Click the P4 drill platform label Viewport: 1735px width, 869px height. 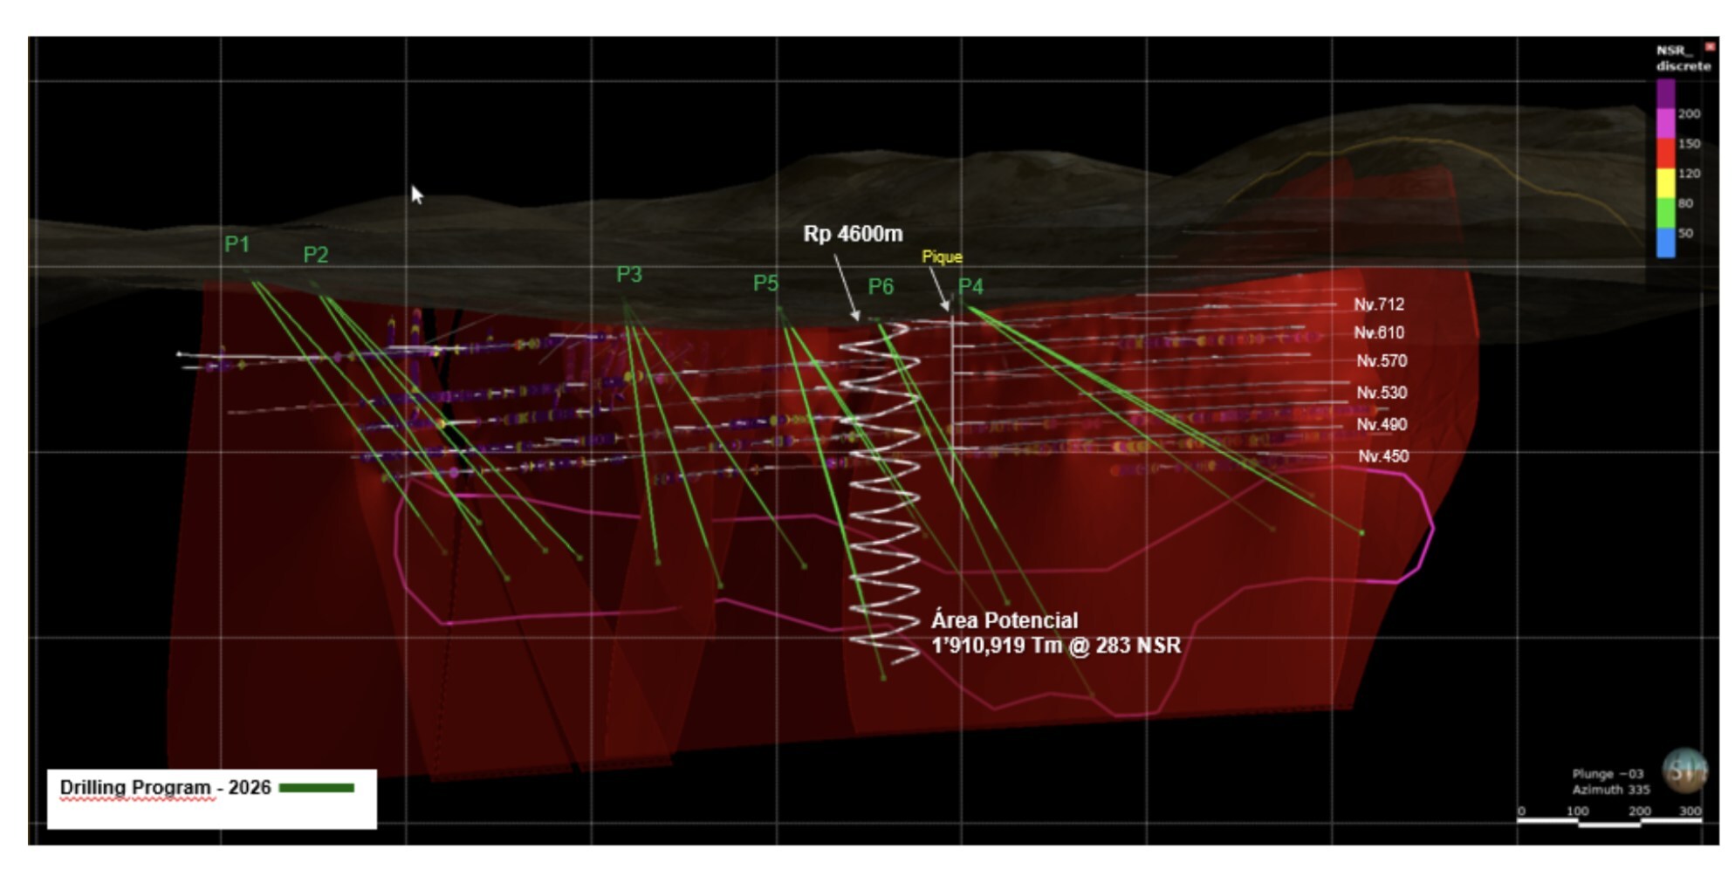970,287
